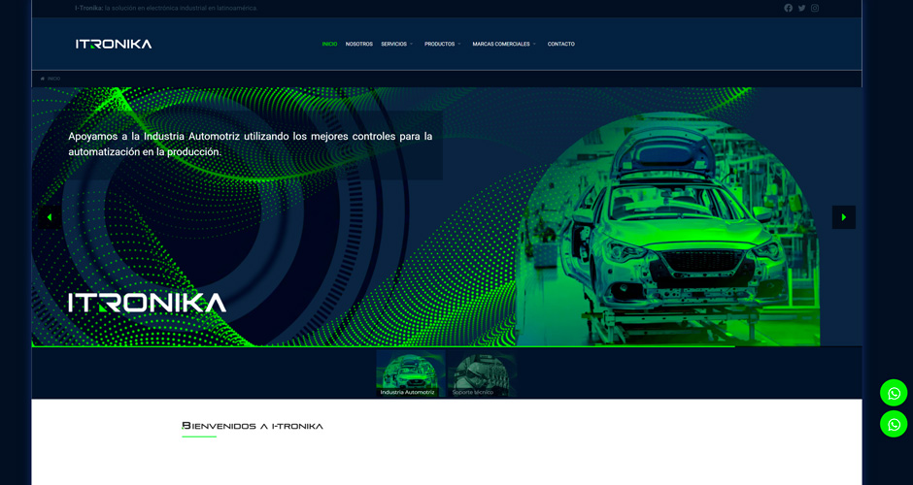Click the 'Bienvenidos a i-tronika' heading
The width and height of the screenshot is (913, 485).
point(253,426)
